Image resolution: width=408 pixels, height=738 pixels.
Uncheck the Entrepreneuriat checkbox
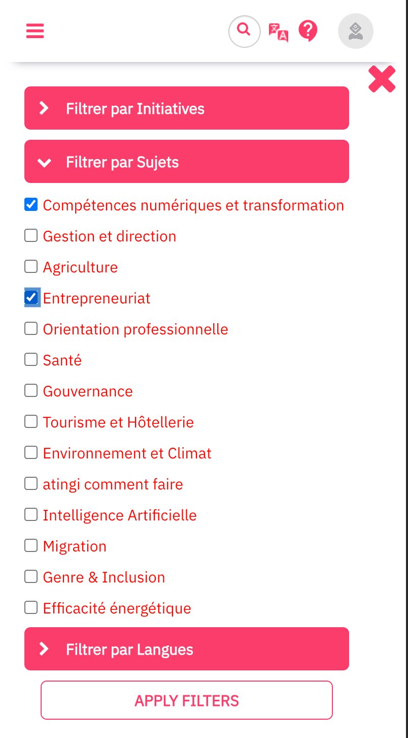point(31,297)
